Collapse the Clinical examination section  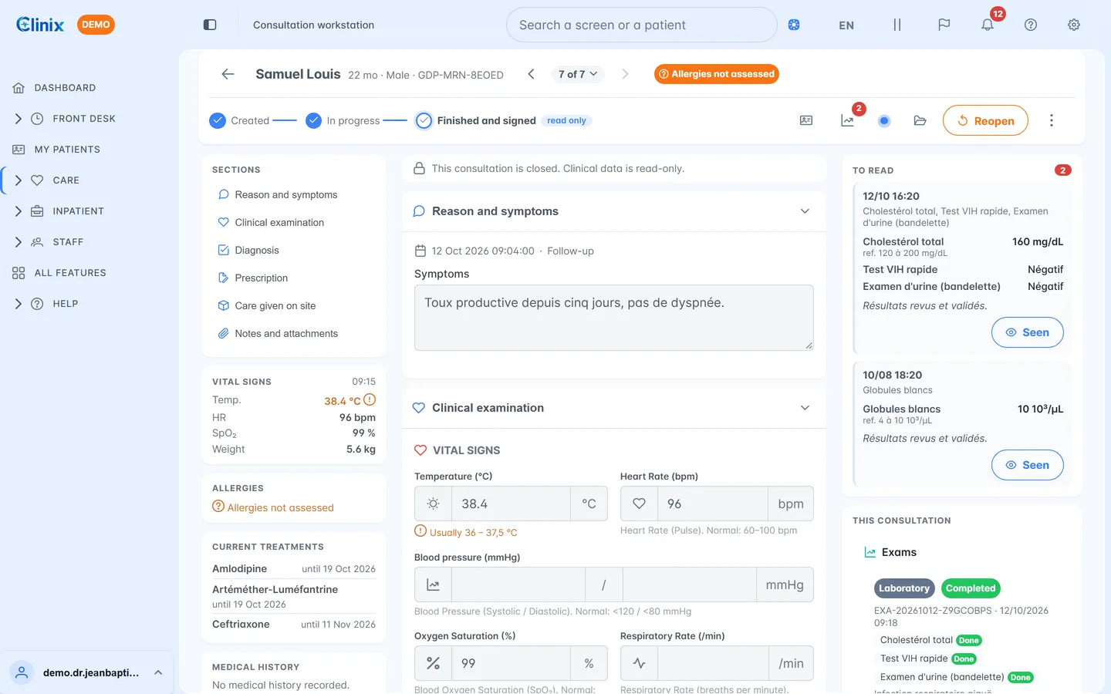[805, 408]
